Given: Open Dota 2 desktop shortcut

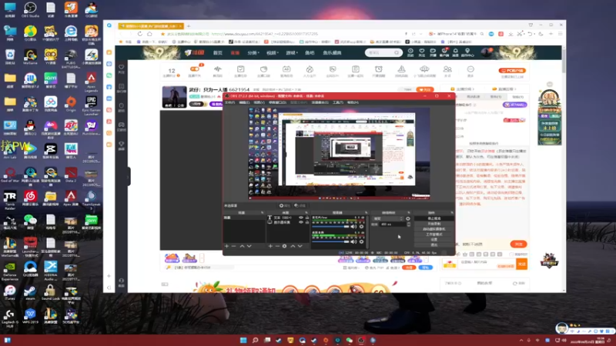Looking at the screenshot, I should 71,175.
